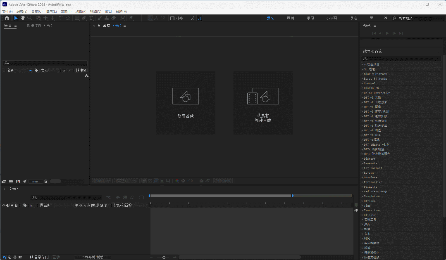Screen dimensions: 446x260
Task: Select the Selection arrow tool
Action: click(16, 18)
